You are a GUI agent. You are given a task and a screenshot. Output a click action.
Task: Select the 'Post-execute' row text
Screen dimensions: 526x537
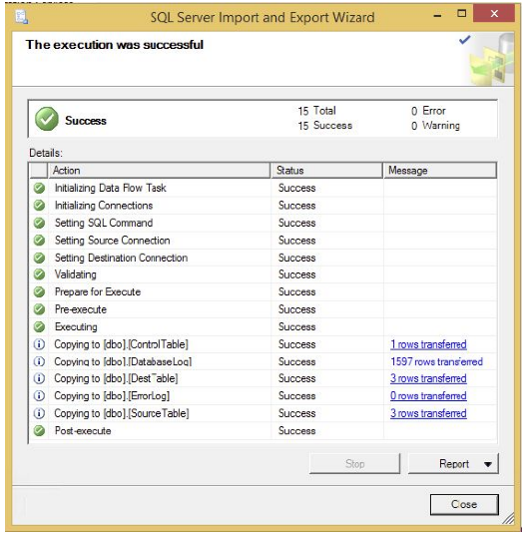tap(83, 431)
